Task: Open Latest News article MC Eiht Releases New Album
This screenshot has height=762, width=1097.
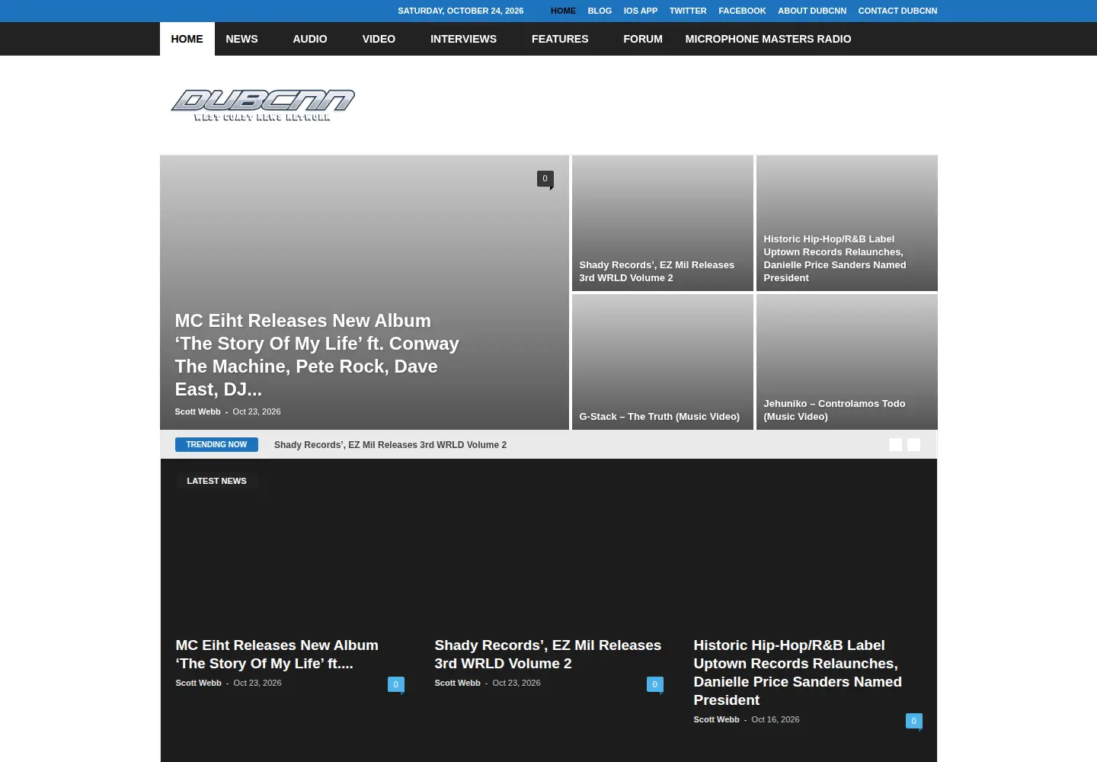Action: [277, 655]
